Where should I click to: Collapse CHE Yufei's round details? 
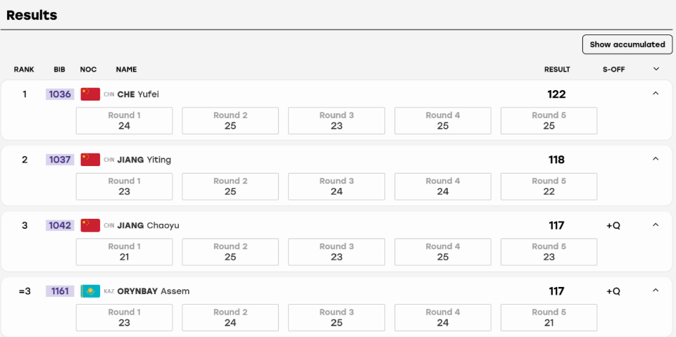point(656,94)
